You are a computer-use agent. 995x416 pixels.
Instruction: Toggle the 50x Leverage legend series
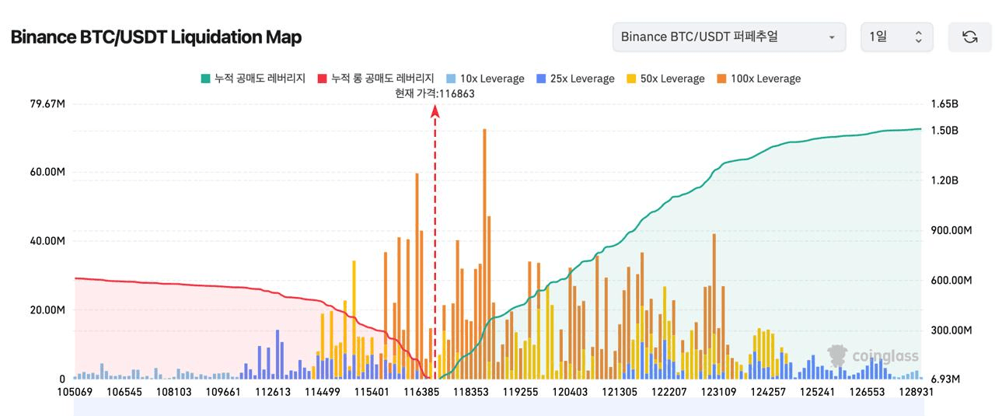tap(665, 79)
